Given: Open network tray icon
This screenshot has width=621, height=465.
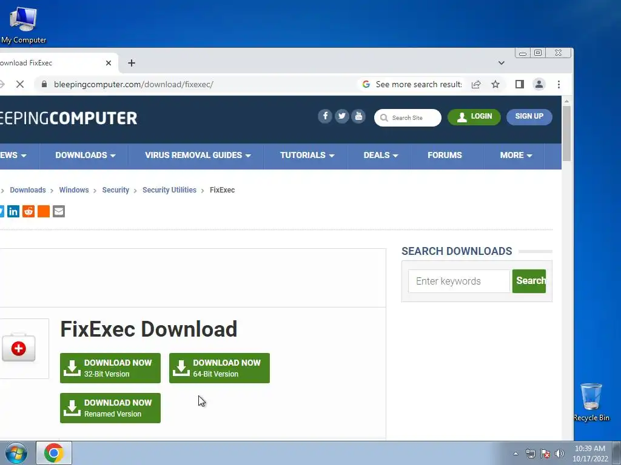Looking at the screenshot, I should pos(530,453).
